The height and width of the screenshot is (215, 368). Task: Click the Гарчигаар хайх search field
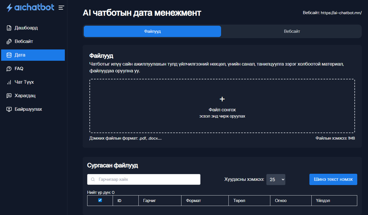coord(147,179)
